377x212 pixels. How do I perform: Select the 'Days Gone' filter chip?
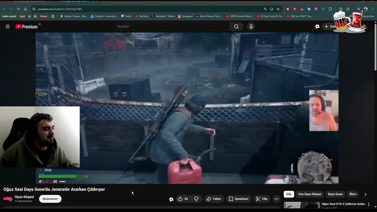(335, 194)
